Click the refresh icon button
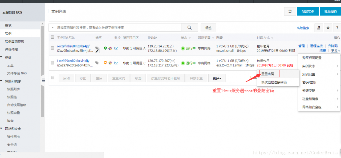Image resolution: width=341 pixels, height=158 pixels. [290, 11]
